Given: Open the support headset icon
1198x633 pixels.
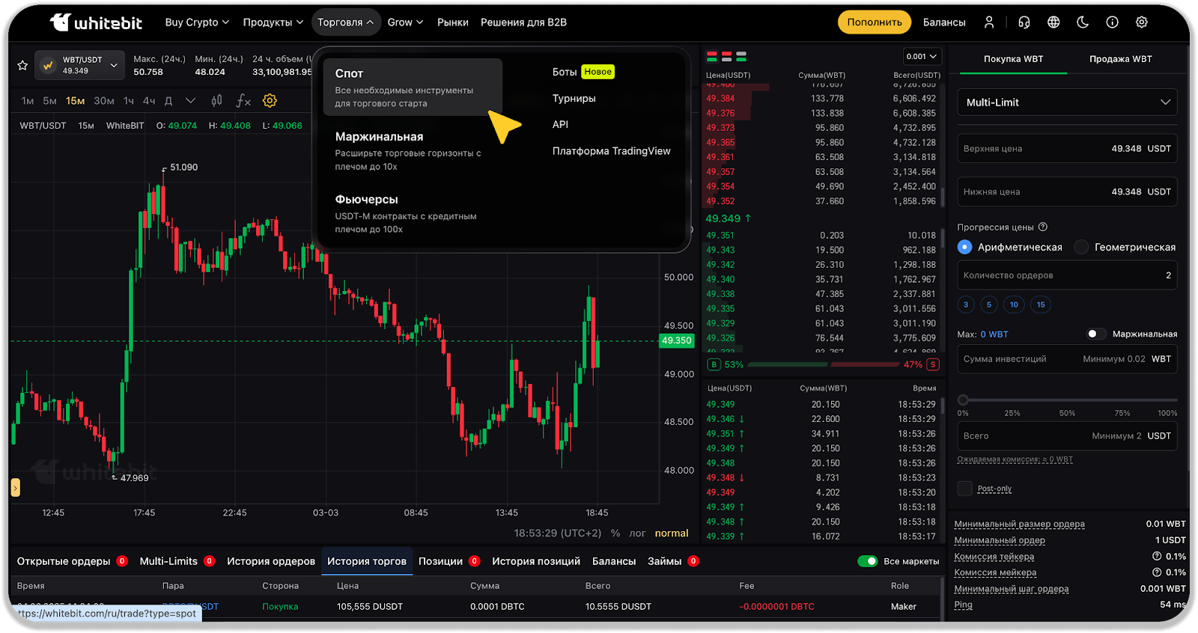Looking at the screenshot, I should pos(1024,22).
